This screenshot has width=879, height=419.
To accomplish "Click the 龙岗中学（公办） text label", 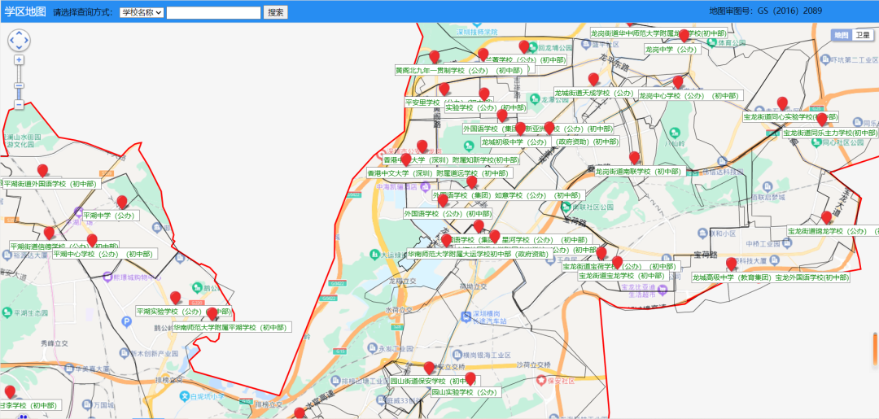I will (x=673, y=50).
